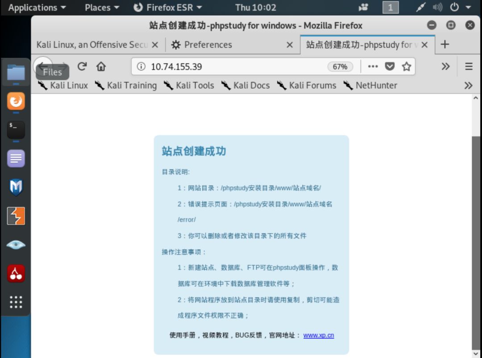Close the phpstudy tab
Viewport: 482px width, 358px height.
point(424,45)
